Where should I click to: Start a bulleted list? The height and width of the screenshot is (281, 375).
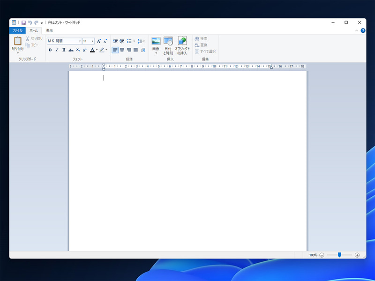129,41
